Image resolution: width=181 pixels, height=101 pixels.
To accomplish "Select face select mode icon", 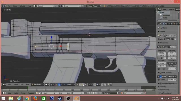I will pos(83,85).
